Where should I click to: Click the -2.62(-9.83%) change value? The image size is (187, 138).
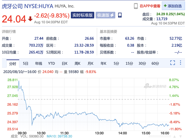(52, 16)
